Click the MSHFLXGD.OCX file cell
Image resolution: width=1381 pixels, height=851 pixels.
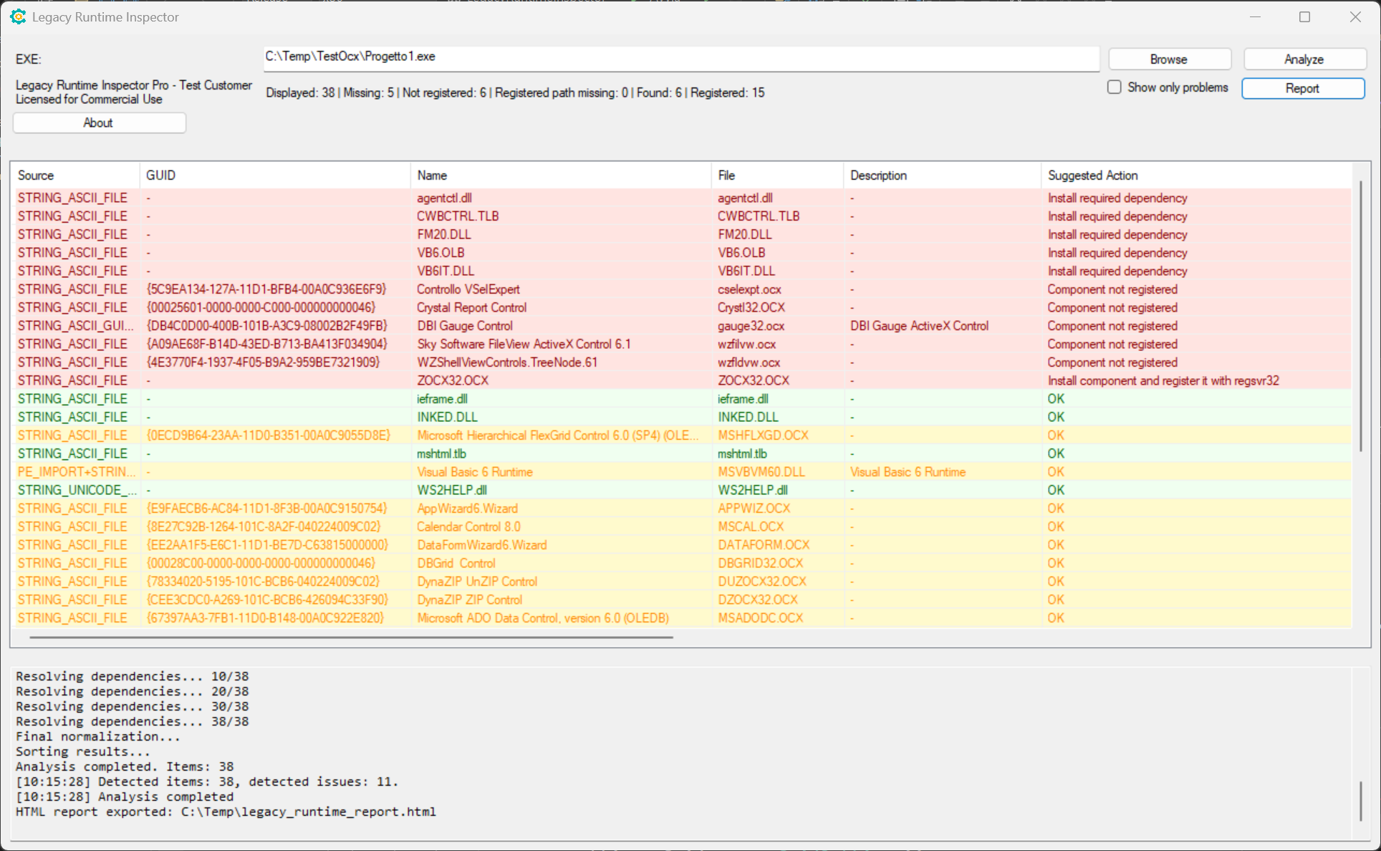tap(763, 436)
